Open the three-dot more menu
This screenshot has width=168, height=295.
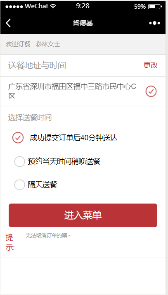pos(154,23)
